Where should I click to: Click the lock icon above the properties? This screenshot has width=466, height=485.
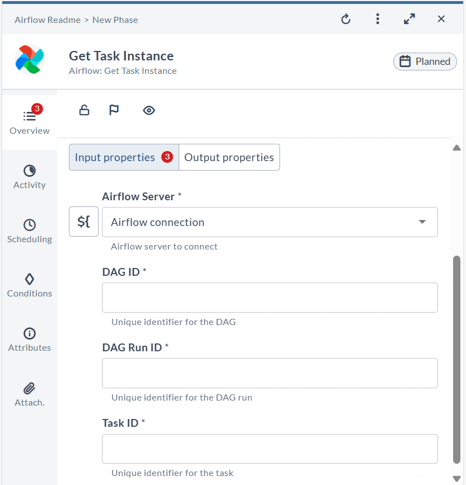coord(84,110)
